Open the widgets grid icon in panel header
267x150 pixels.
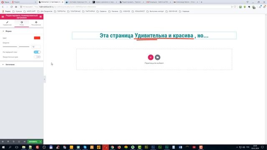[40, 17]
